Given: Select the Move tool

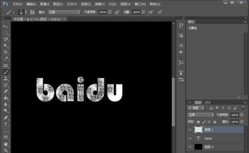Looking at the screenshot, I should tap(6, 26).
